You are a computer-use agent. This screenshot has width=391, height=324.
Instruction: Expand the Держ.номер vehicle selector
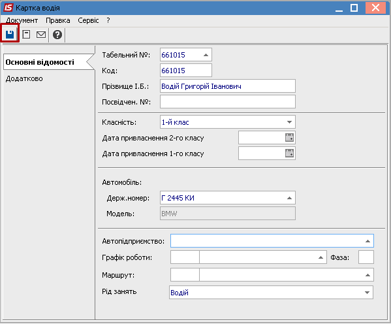click(289, 198)
